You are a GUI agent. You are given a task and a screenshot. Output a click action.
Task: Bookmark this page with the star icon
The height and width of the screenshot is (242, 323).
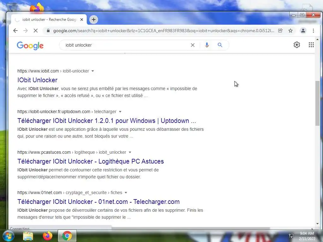click(x=291, y=31)
